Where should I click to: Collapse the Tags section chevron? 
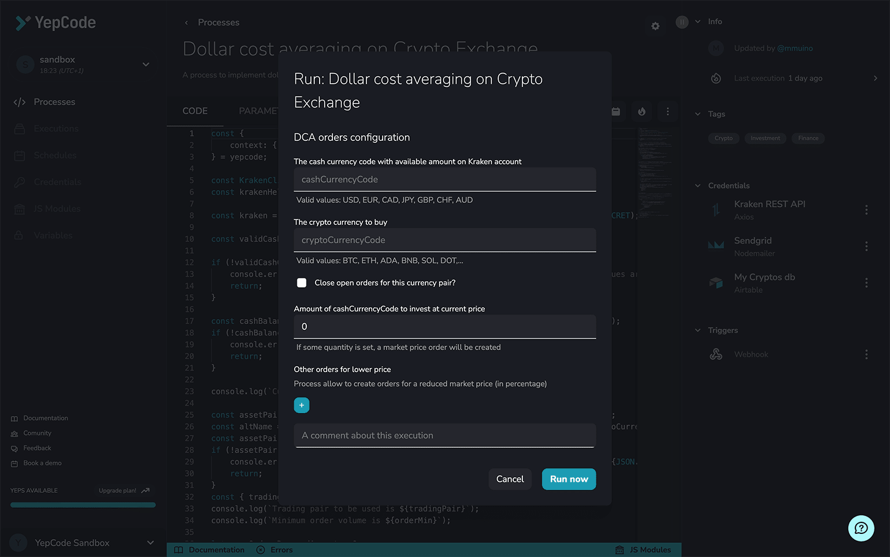698,114
